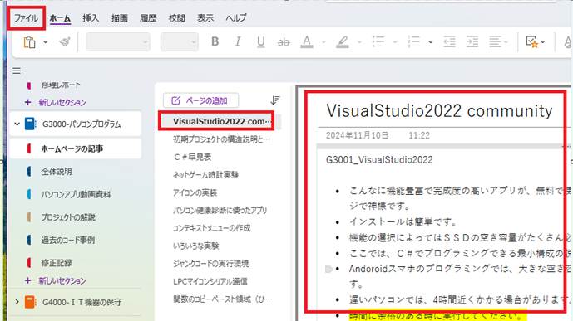Toggle Strikethrough formatting
The image size is (573, 321).
tap(284, 42)
